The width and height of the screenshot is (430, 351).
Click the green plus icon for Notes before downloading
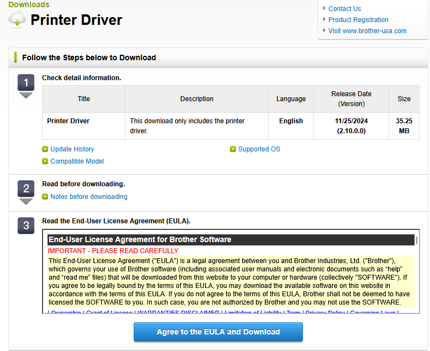coord(45,197)
